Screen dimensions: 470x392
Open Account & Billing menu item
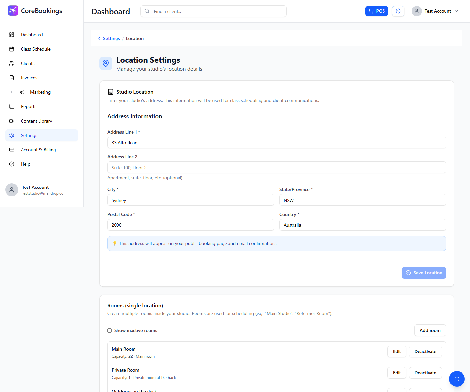coord(41,150)
